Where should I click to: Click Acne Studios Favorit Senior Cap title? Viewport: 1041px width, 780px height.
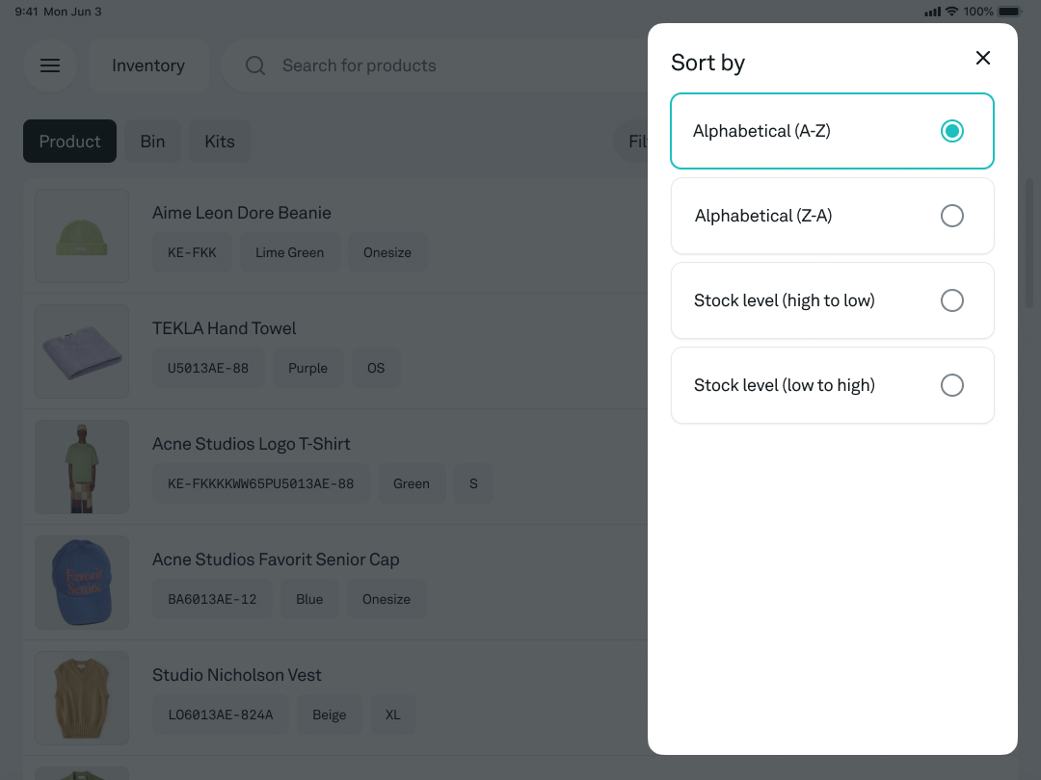[x=276, y=559]
